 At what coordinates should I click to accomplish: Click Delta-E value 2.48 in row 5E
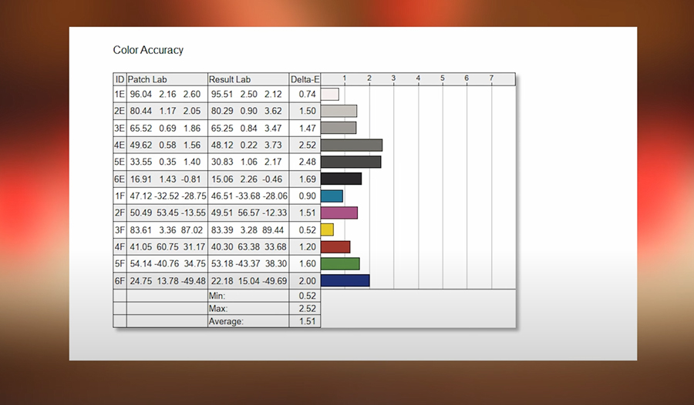tap(307, 162)
